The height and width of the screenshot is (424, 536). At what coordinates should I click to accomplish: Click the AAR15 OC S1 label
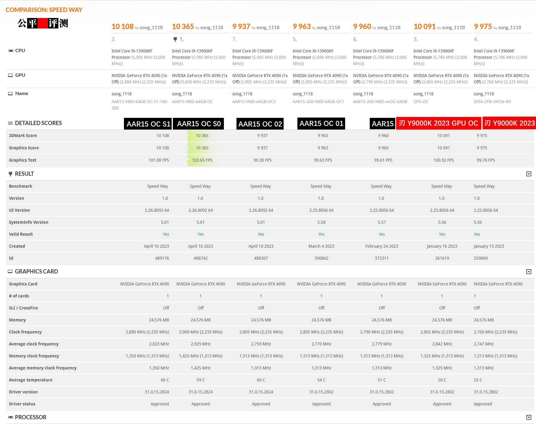click(148, 124)
